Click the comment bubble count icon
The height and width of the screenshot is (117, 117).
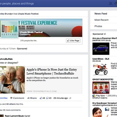coord(47,98)
